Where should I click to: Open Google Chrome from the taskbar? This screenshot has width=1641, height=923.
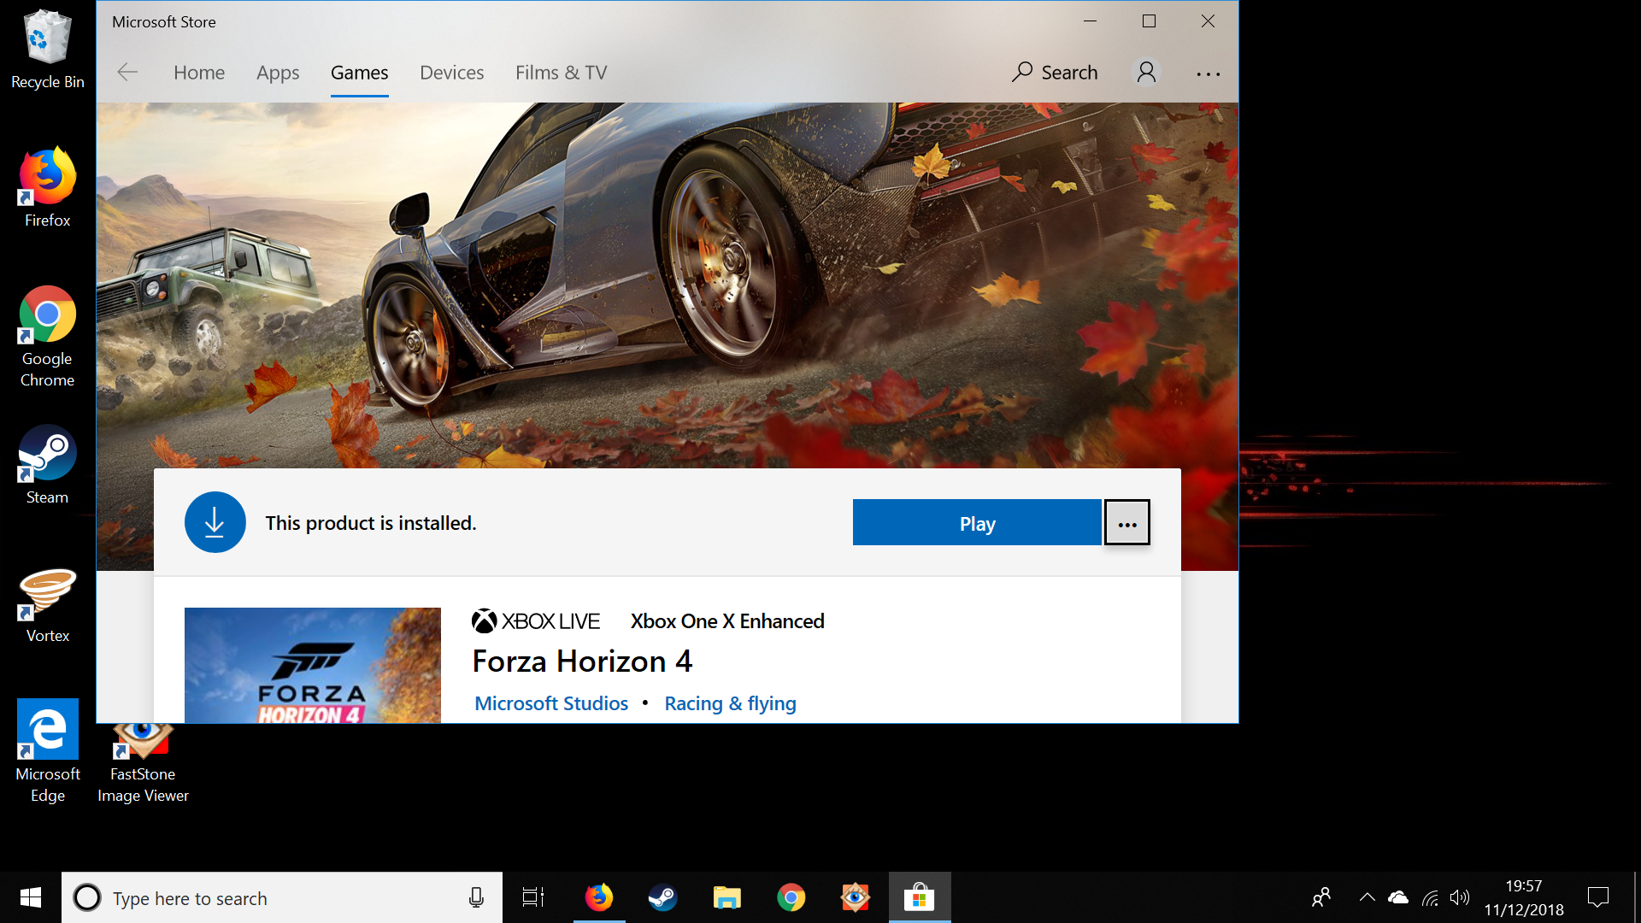(791, 897)
